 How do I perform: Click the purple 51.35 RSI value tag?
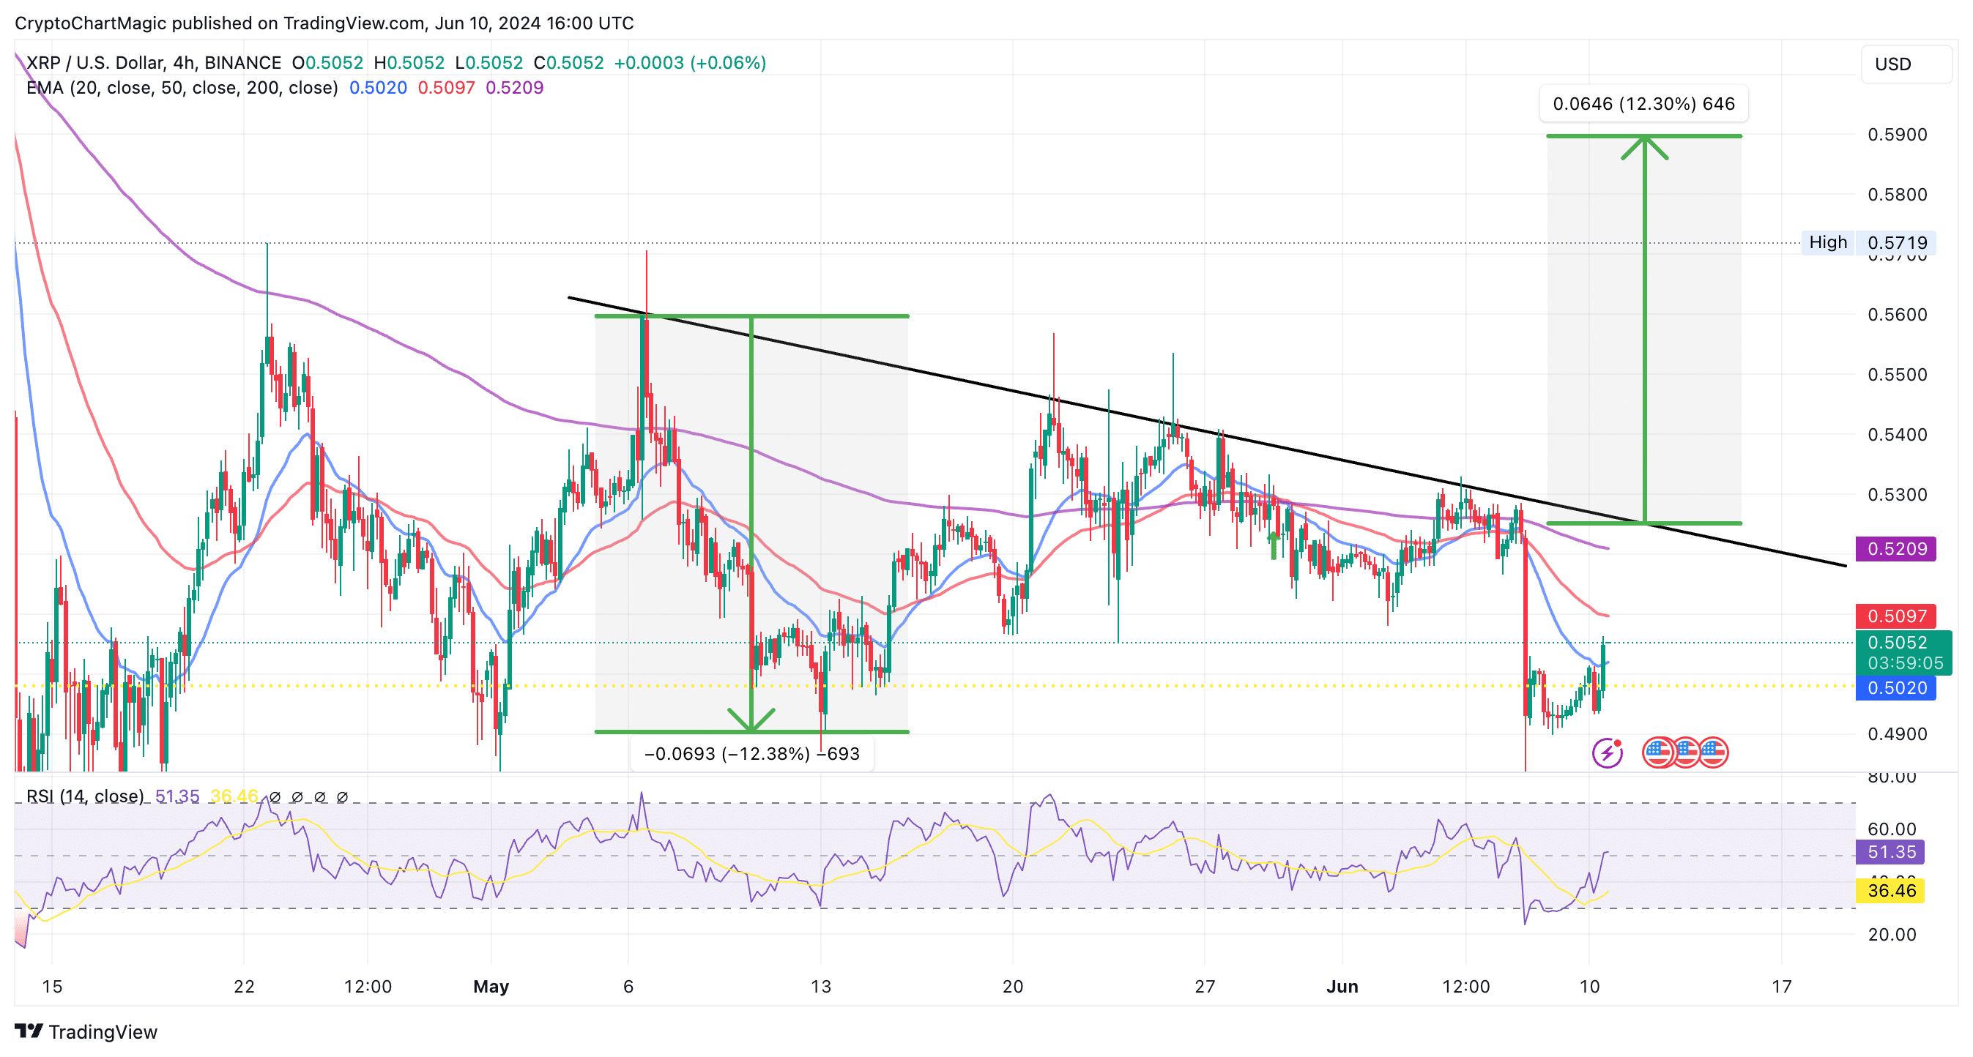click(1890, 852)
